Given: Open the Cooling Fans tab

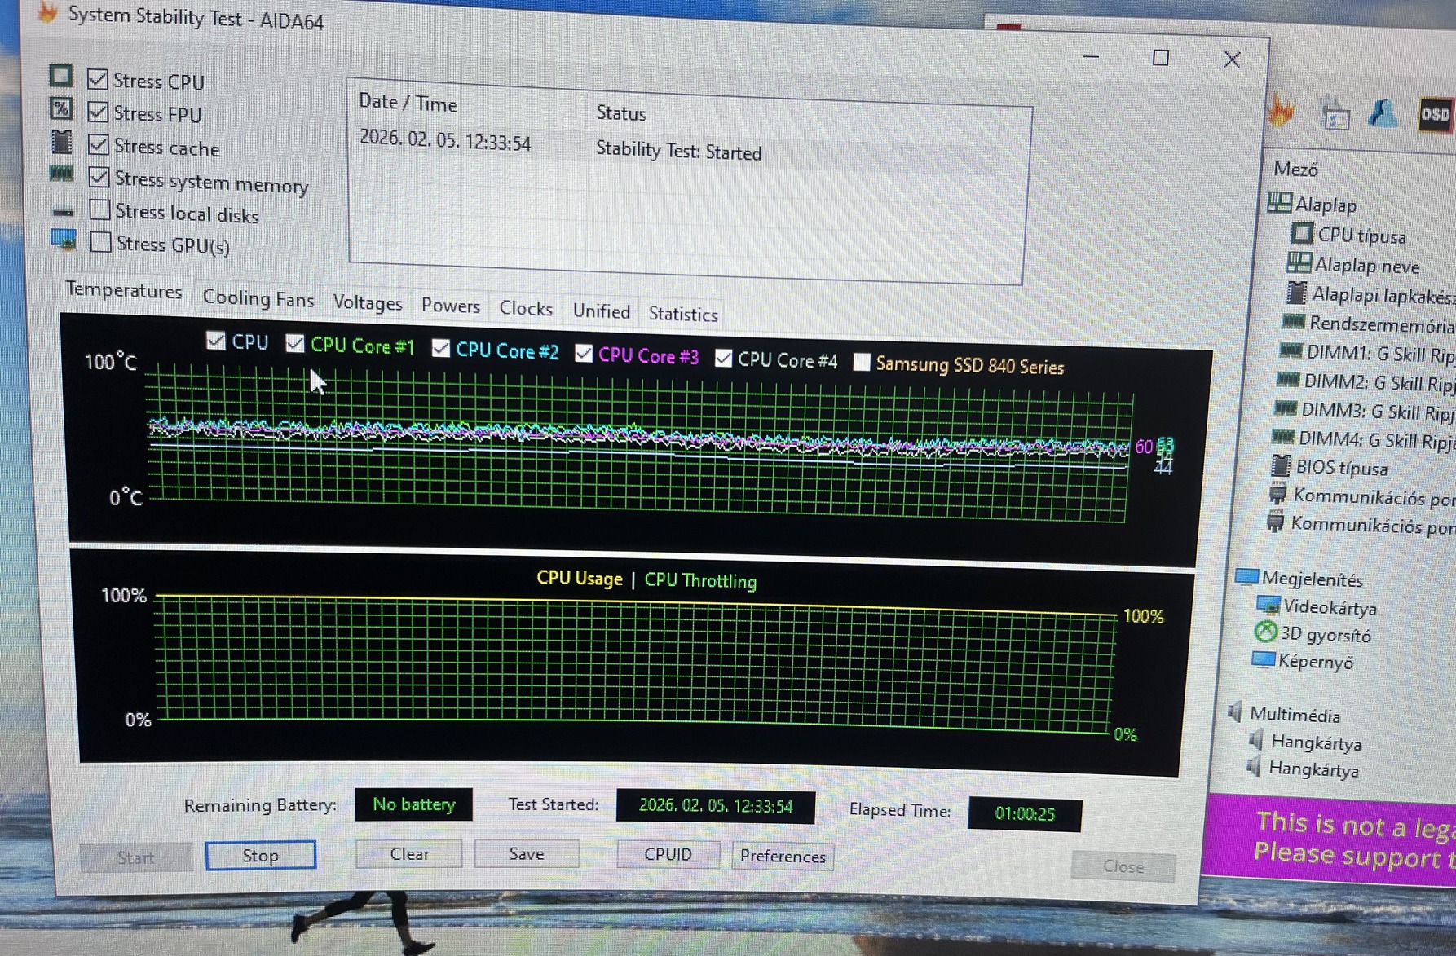Looking at the screenshot, I should pyautogui.click(x=258, y=298).
